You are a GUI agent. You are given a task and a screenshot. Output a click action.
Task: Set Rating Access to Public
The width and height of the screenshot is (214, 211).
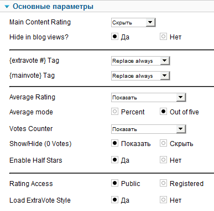(114, 183)
